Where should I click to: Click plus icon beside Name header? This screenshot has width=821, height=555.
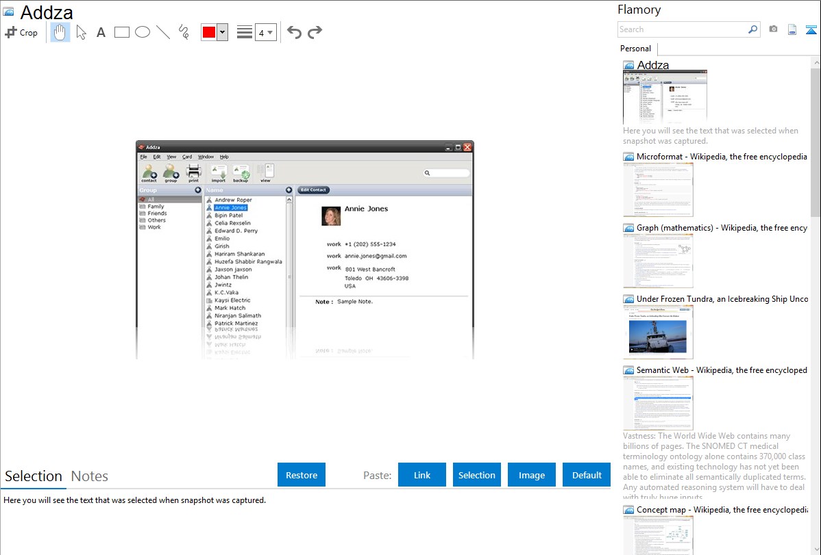pyautogui.click(x=289, y=190)
